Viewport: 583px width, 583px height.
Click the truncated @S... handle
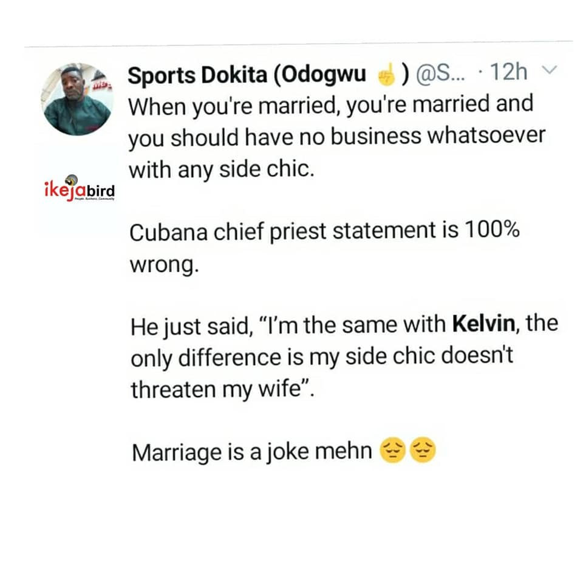click(440, 75)
